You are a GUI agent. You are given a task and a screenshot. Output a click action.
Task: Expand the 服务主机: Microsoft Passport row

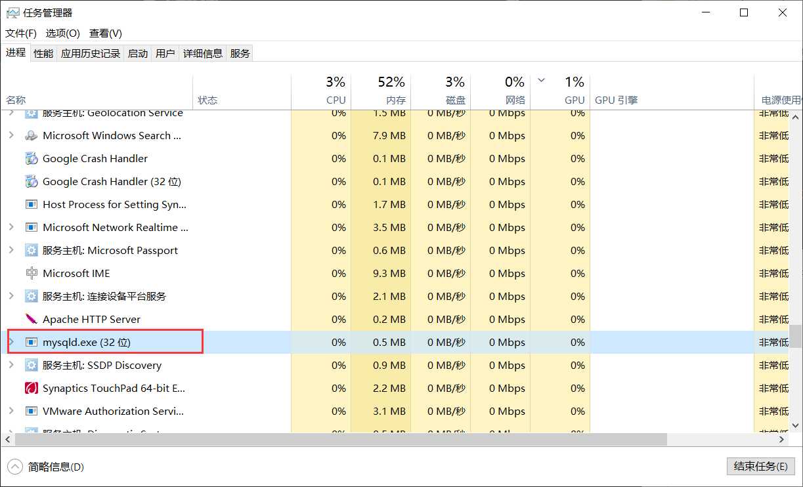point(11,250)
